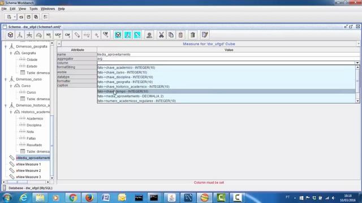Click the tree panel scroll up arrow

point(52,43)
